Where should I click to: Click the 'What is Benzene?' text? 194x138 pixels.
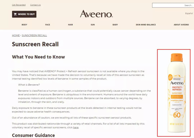(29, 85)
